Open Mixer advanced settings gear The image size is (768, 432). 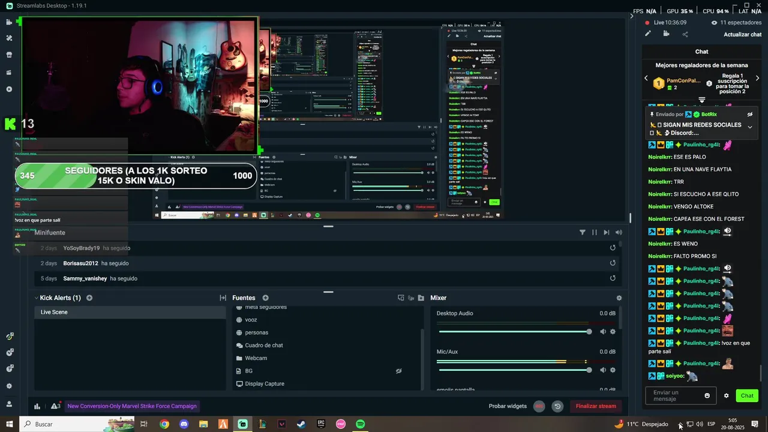coord(619,298)
